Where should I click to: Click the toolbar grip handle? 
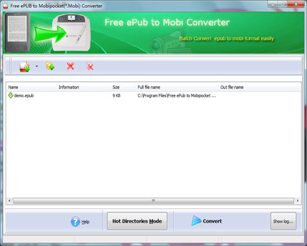click(x=10, y=66)
